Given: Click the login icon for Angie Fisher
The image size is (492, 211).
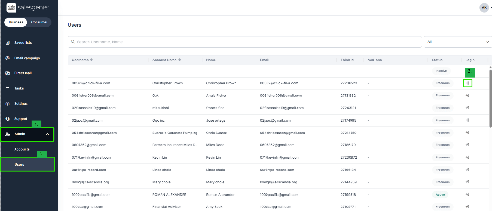Looking at the screenshot, I should coord(467,96).
